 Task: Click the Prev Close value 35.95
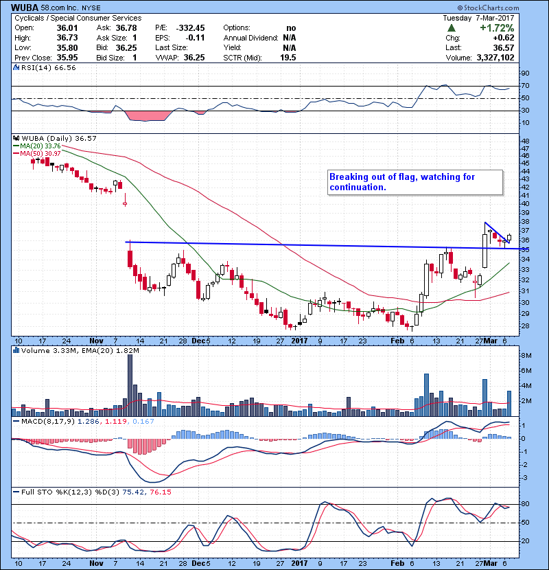67,58
